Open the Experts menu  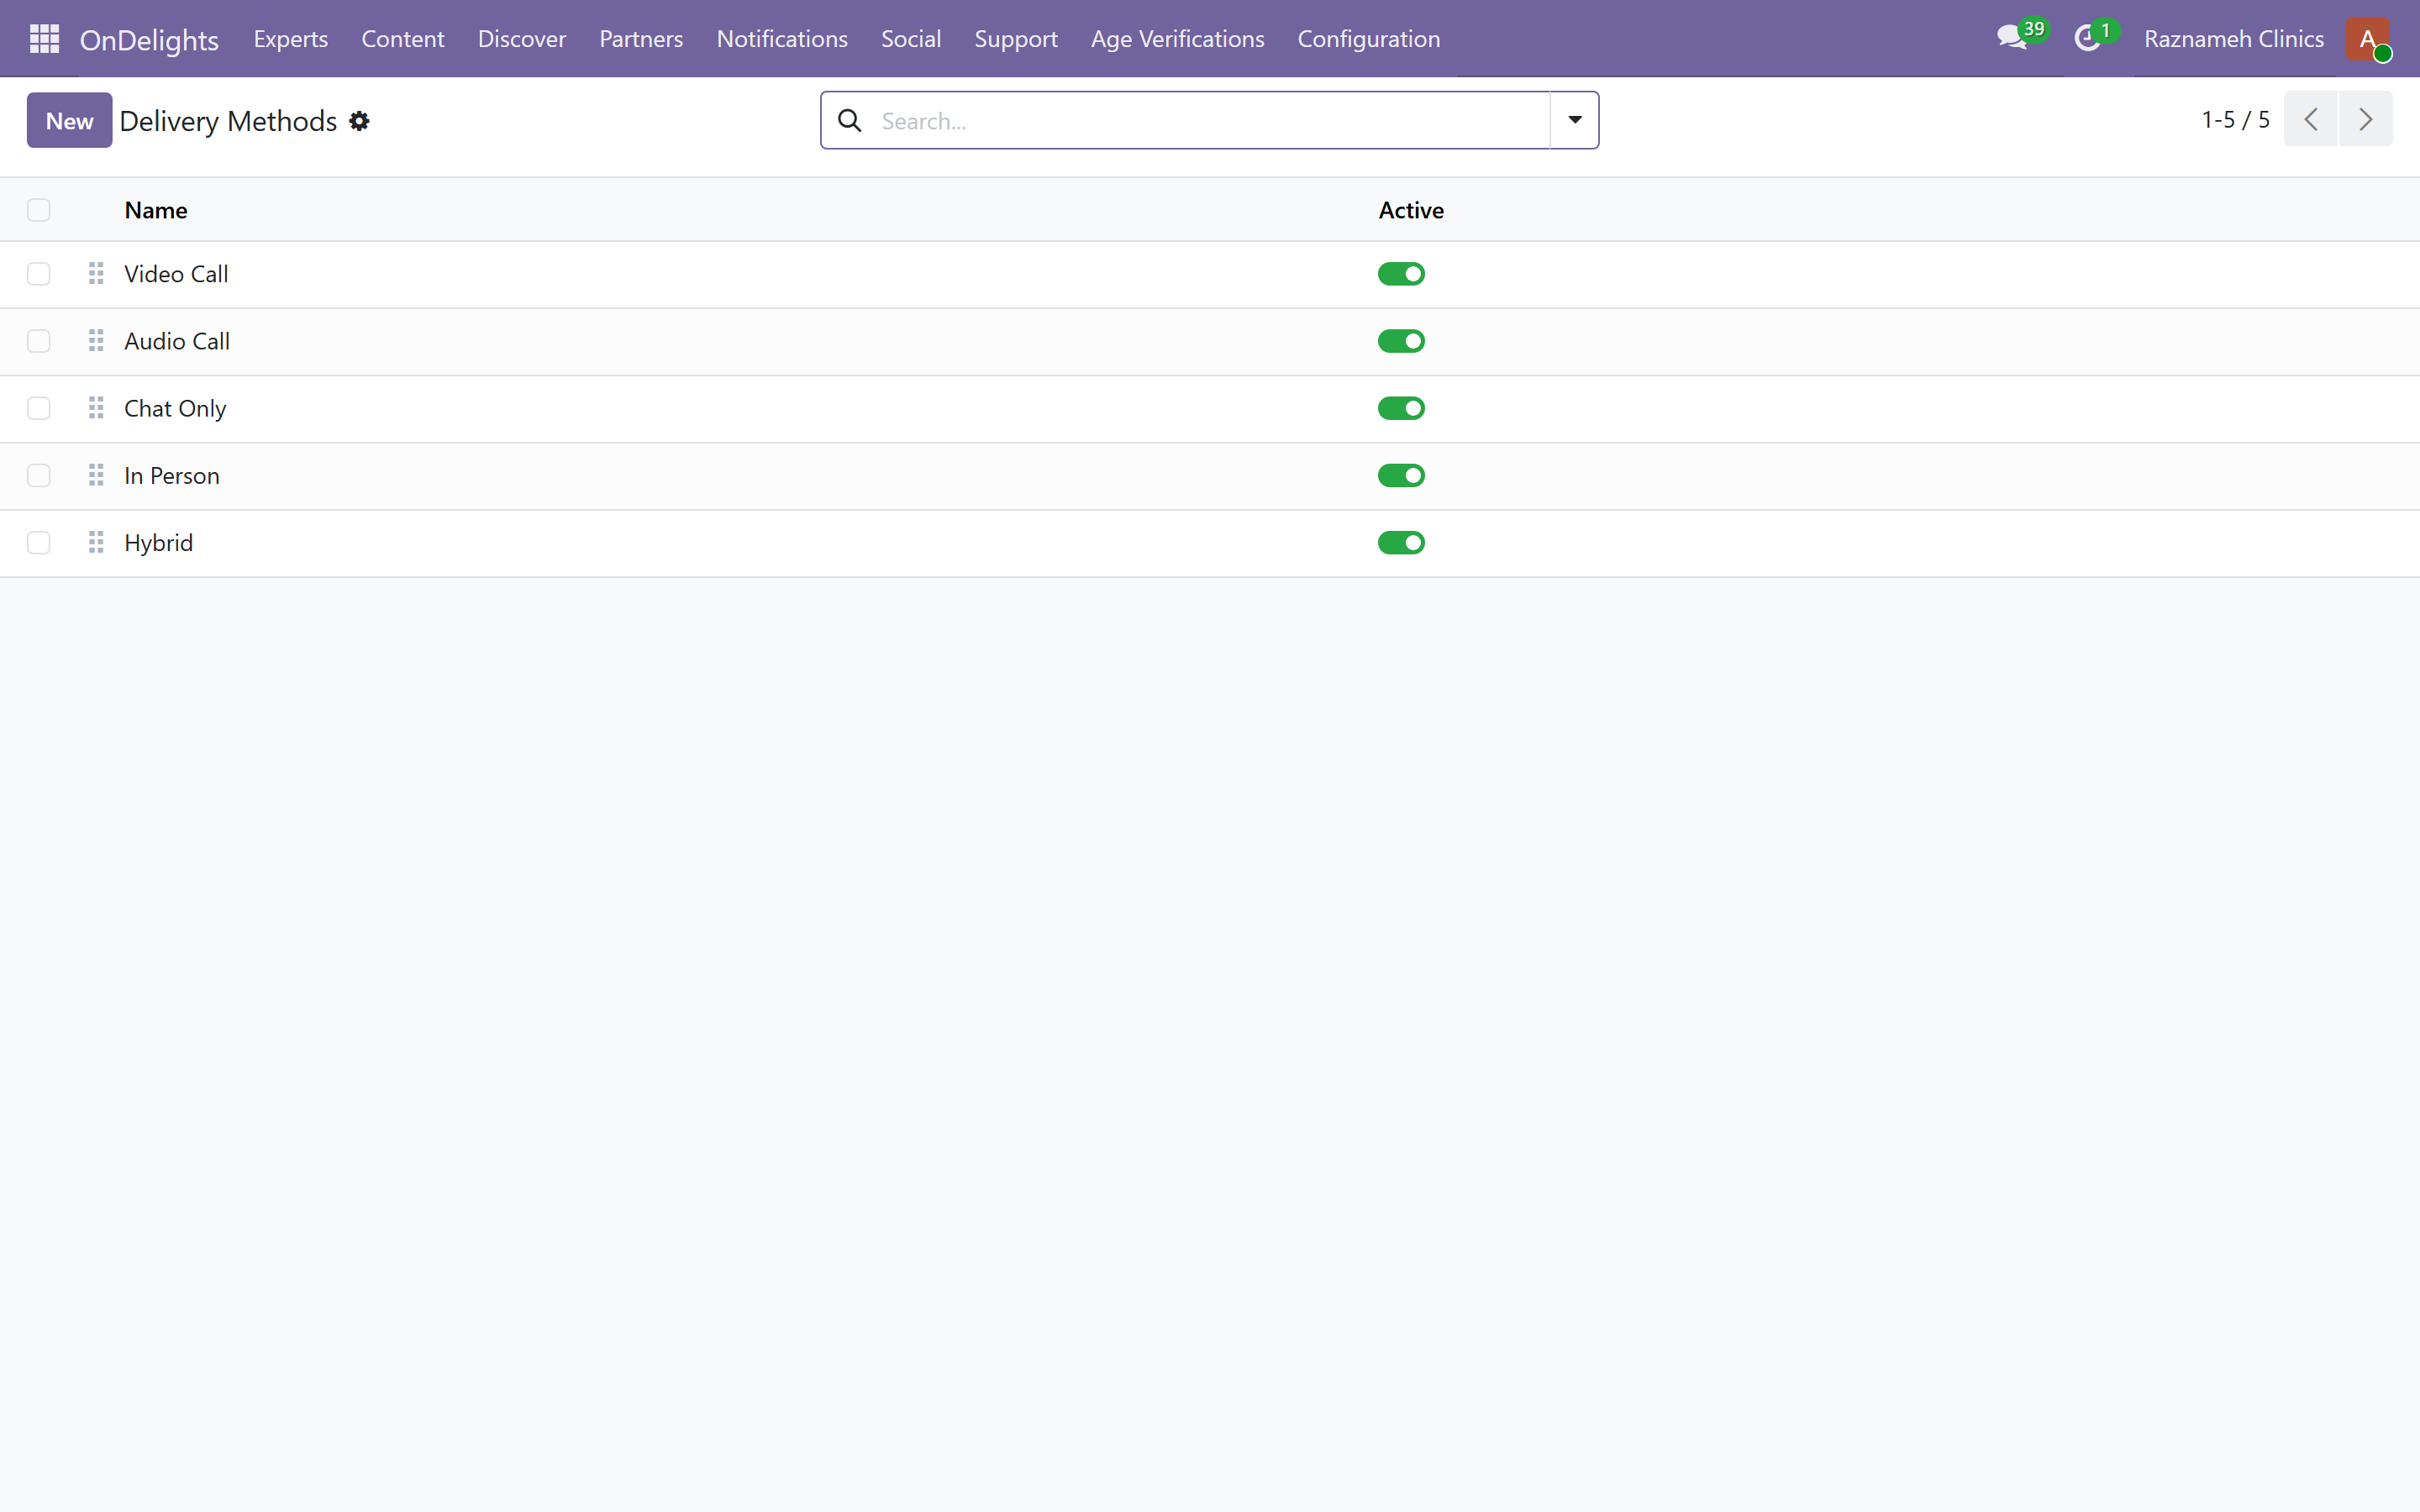coord(291,39)
